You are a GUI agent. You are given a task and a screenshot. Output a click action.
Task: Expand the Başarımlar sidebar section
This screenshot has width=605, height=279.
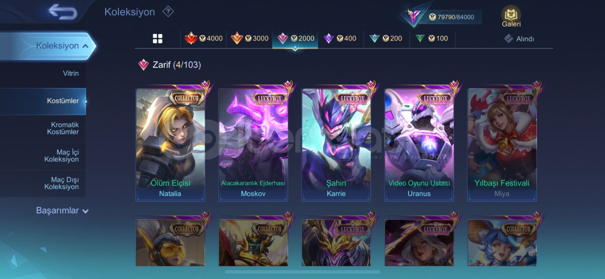pos(62,211)
